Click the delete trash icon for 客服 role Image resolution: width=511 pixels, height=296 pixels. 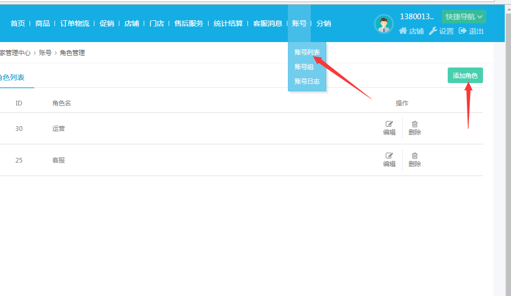415,156
